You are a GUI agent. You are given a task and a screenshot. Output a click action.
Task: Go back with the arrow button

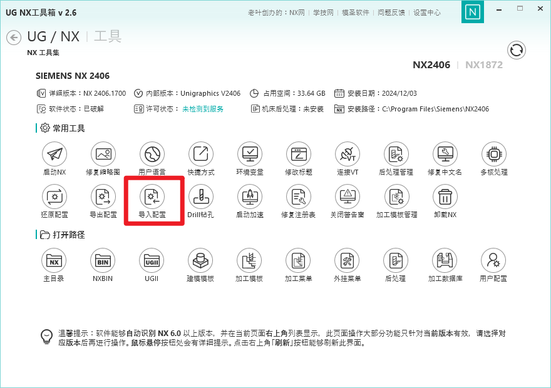14,38
